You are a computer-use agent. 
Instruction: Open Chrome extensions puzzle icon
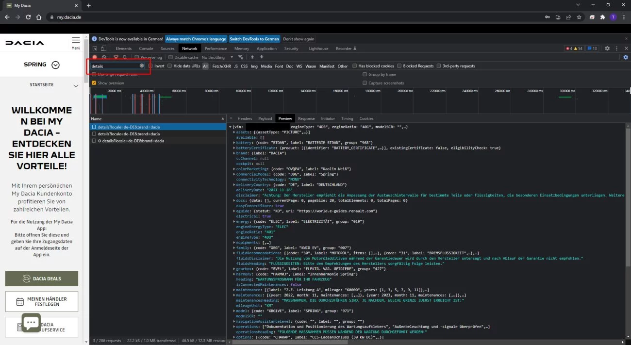tap(602, 17)
